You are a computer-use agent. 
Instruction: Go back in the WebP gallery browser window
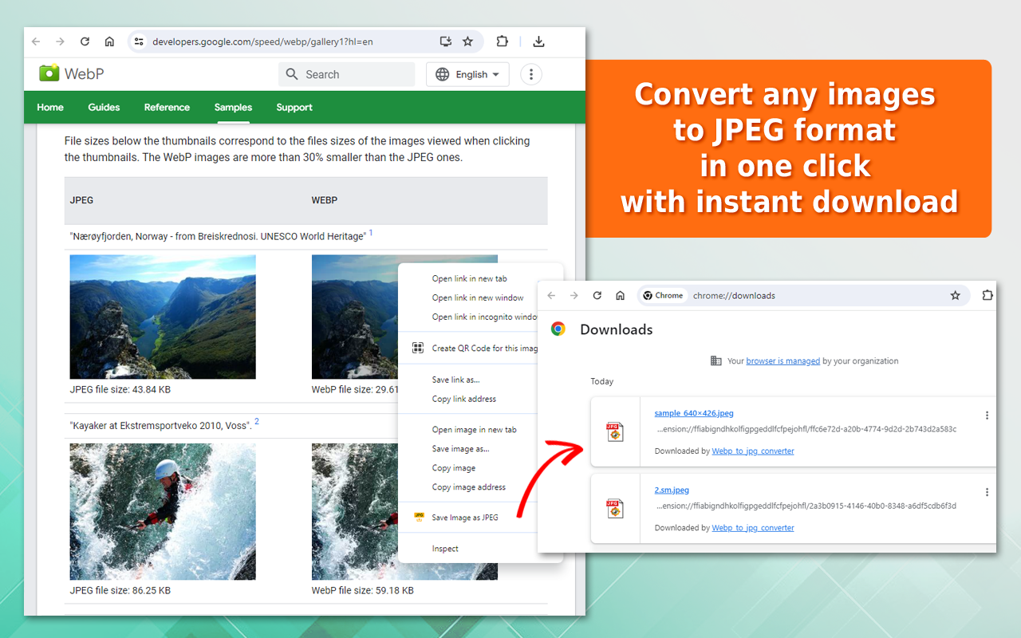[x=36, y=41]
